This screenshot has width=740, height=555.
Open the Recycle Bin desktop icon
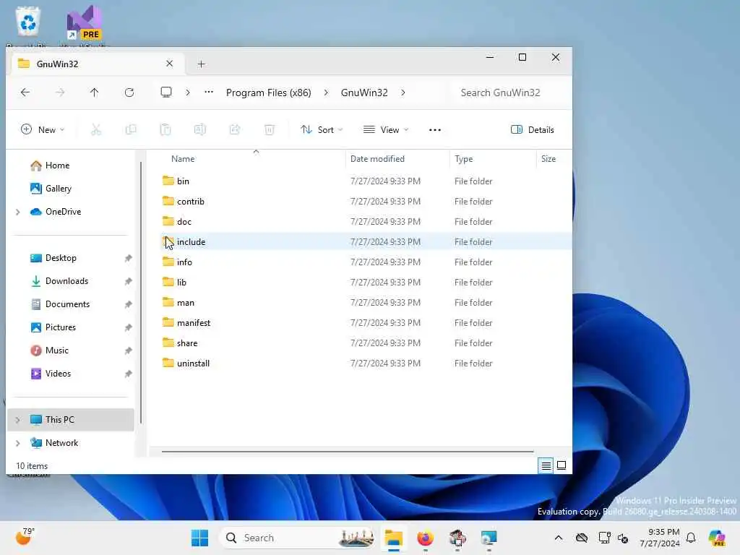(28, 22)
